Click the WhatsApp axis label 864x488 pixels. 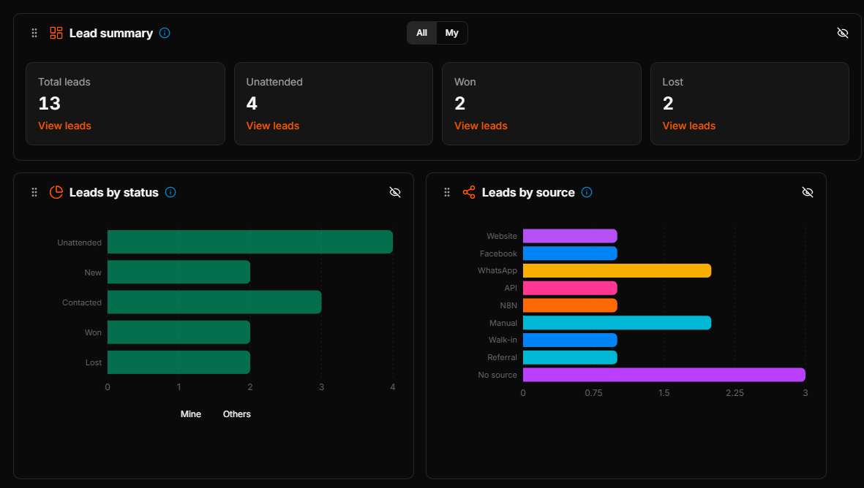click(497, 271)
